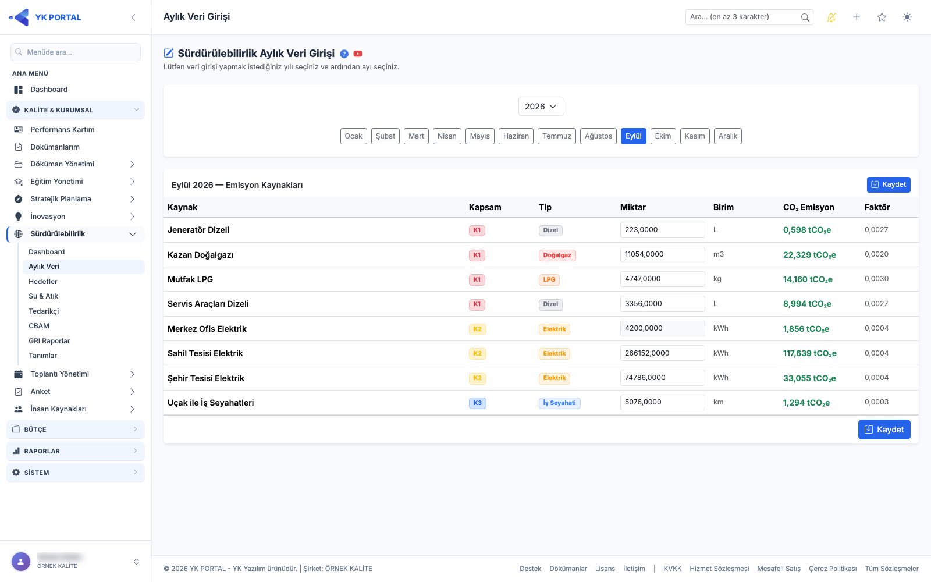The width and height of the screenshot is (931, 582).
Task: Expand Stratejik Planlama submenu
Action: pos(76,199)
